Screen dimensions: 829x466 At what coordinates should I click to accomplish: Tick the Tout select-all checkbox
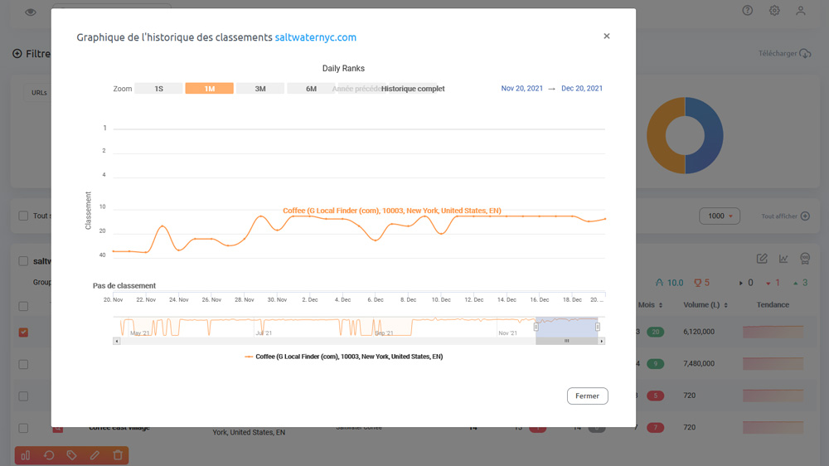point(23,216)
